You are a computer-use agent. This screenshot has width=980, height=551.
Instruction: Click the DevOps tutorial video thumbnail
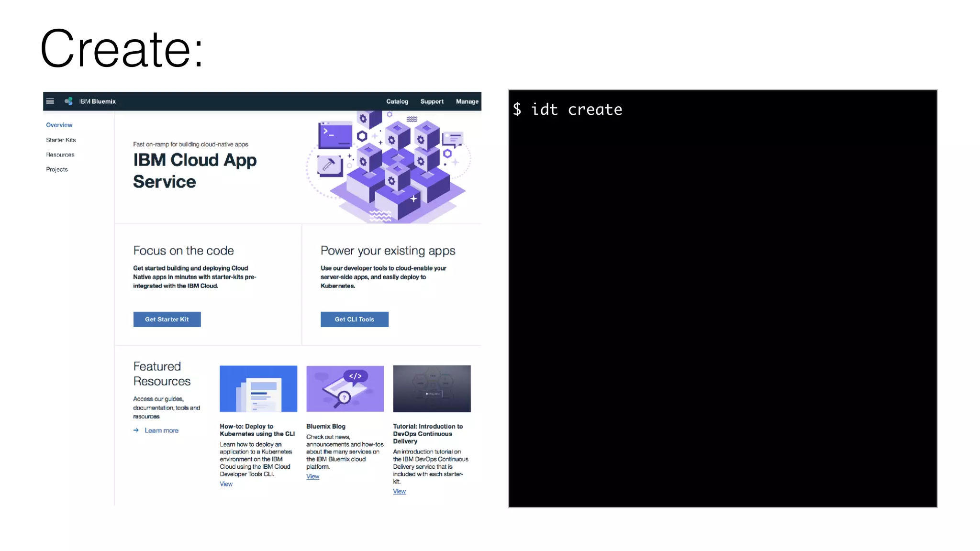point(432,389)
